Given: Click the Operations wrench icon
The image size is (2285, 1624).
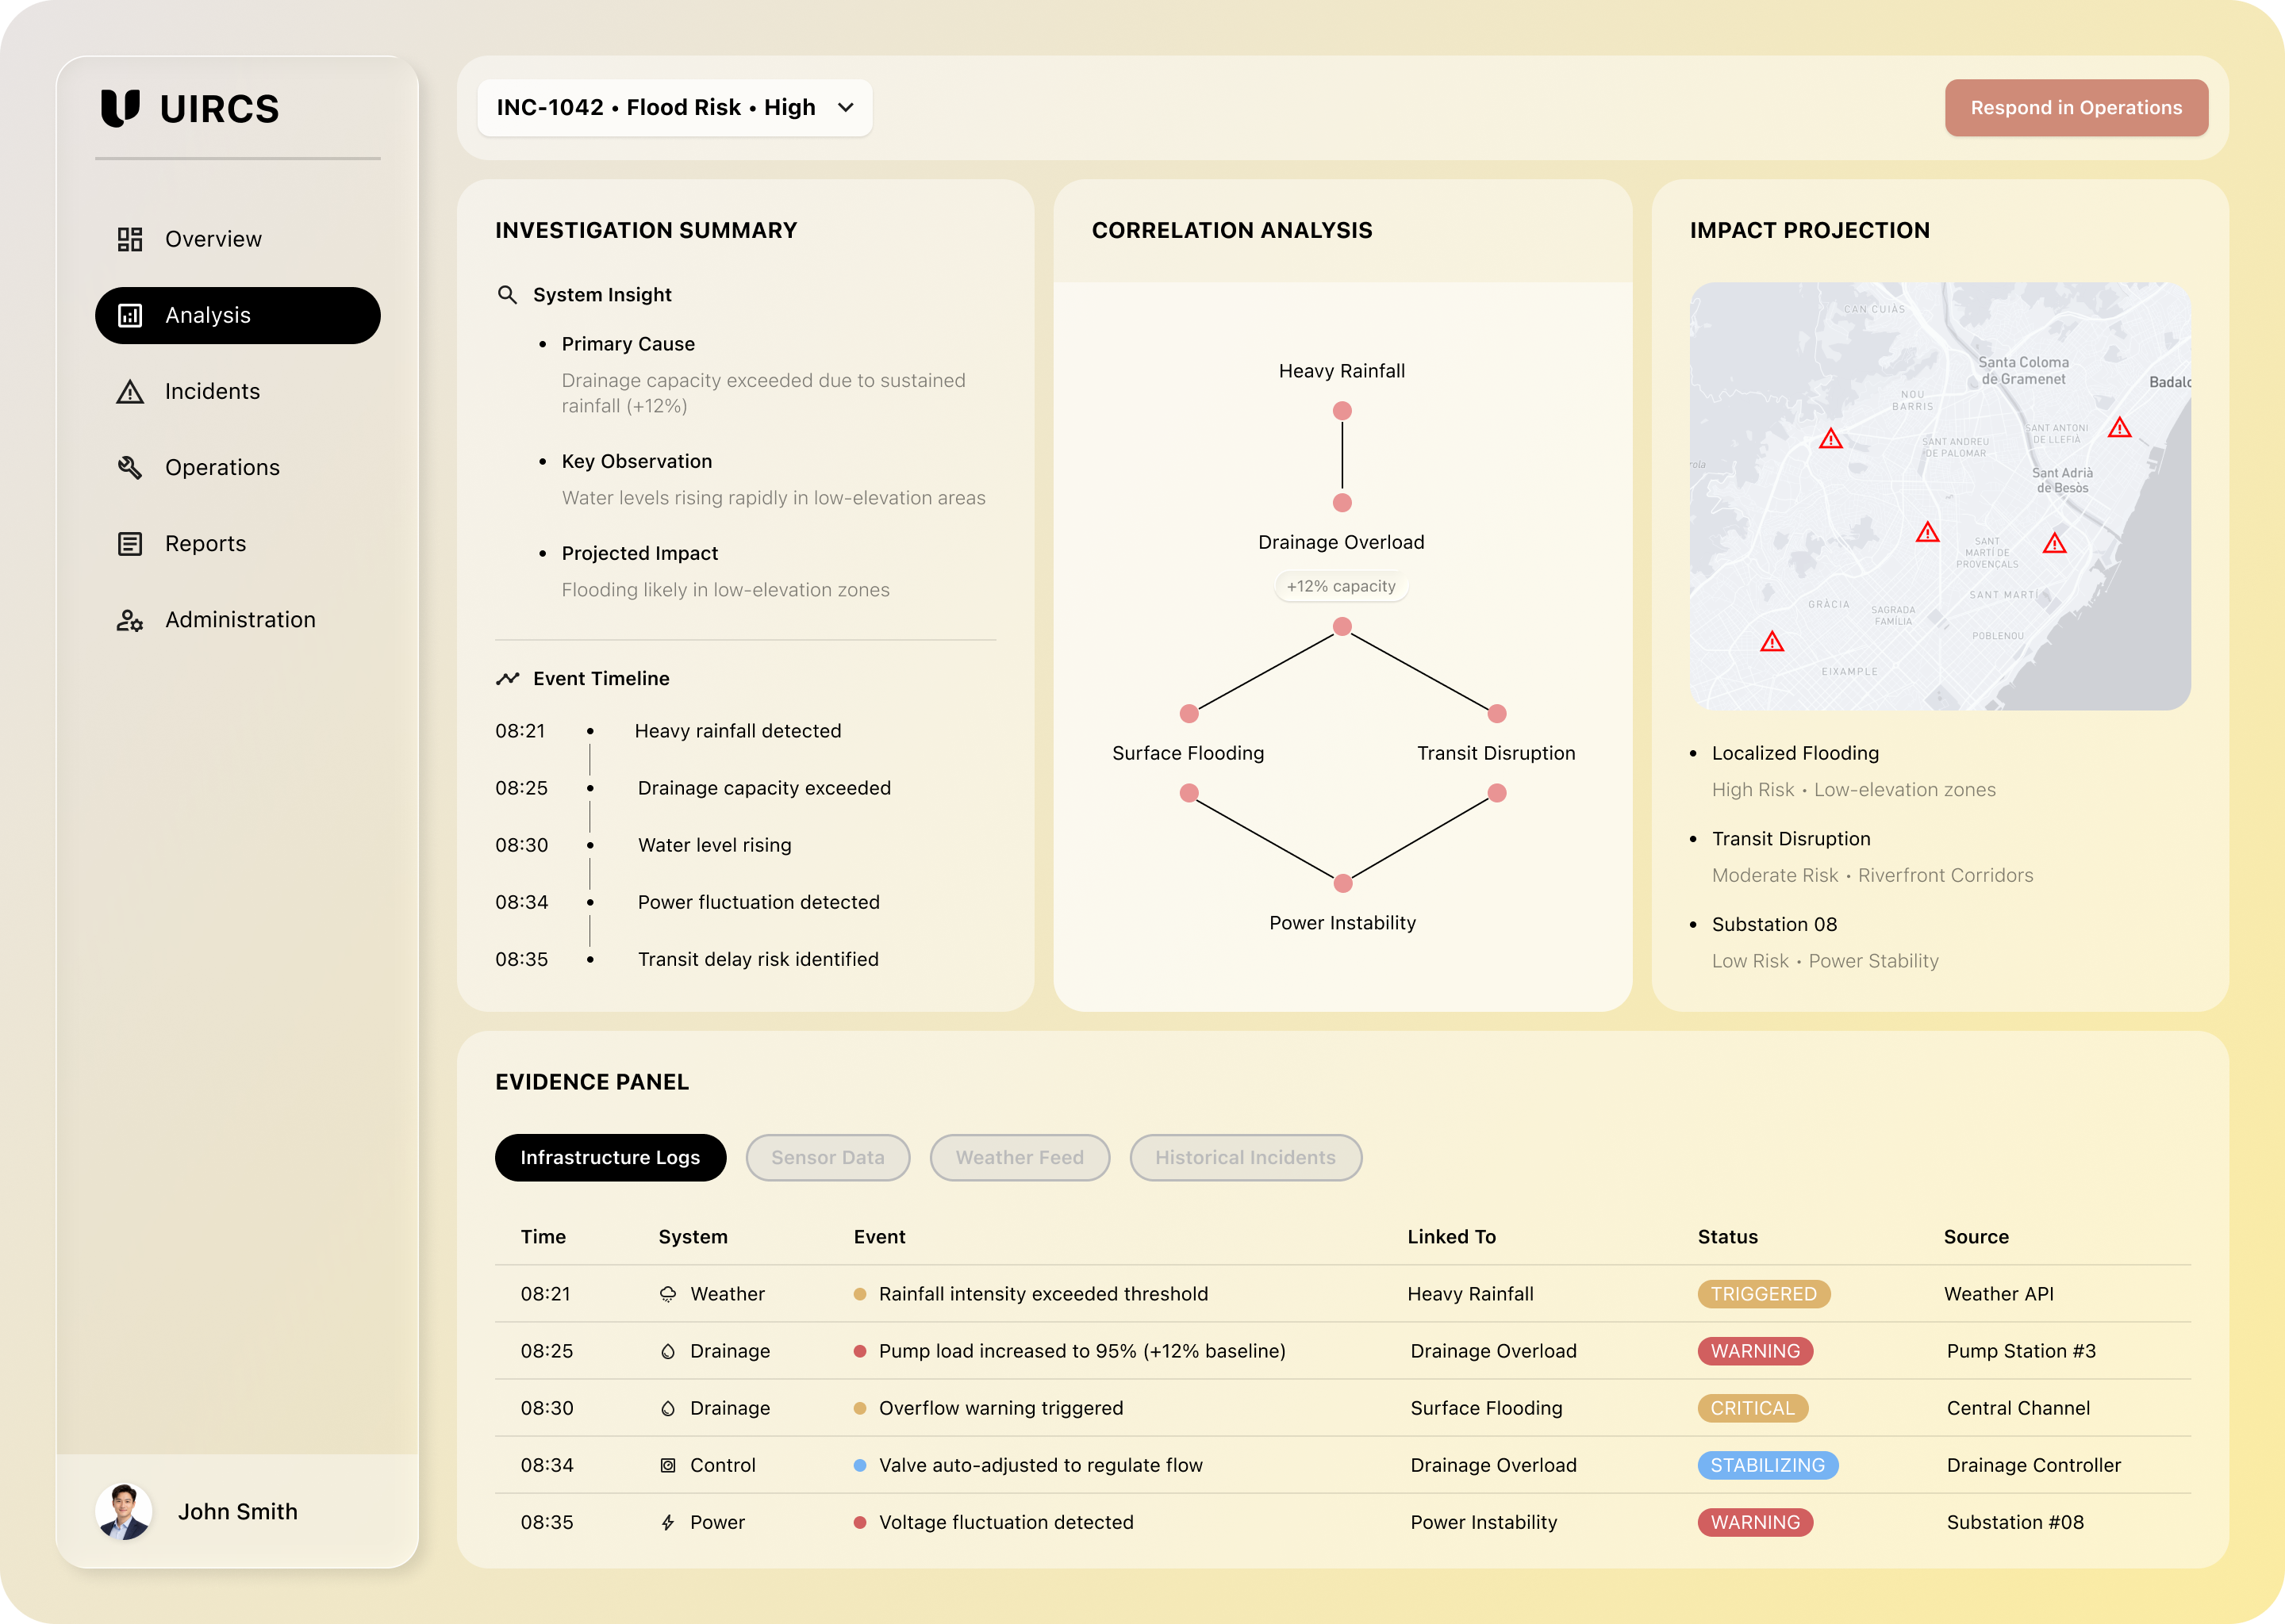Looking at the screenshot, I should [130, 467].
